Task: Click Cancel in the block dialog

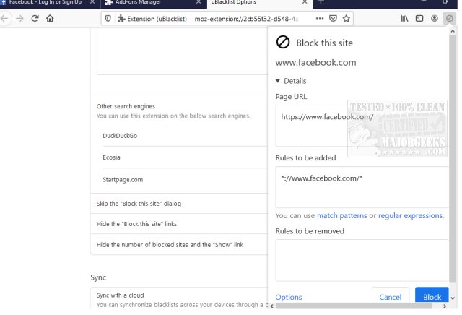Action: click(390, 297)
